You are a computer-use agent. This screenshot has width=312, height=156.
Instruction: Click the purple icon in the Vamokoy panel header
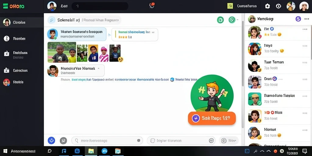[x=298, y=19]
